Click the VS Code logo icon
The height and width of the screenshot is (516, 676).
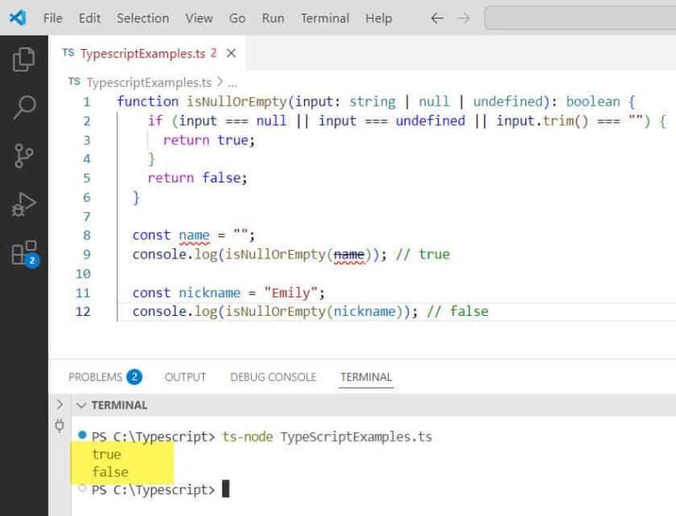pos(16,16)
